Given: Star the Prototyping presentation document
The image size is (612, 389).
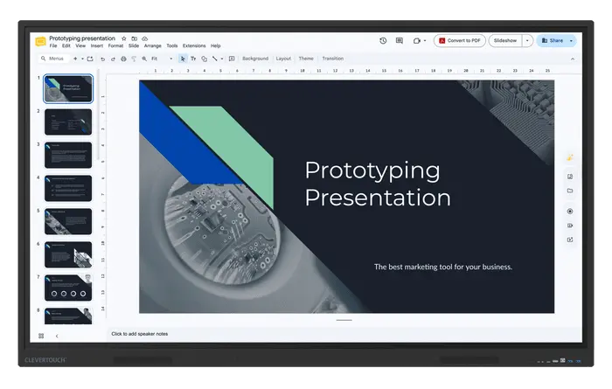Looking at the screenshot, I should pos(124,38).
